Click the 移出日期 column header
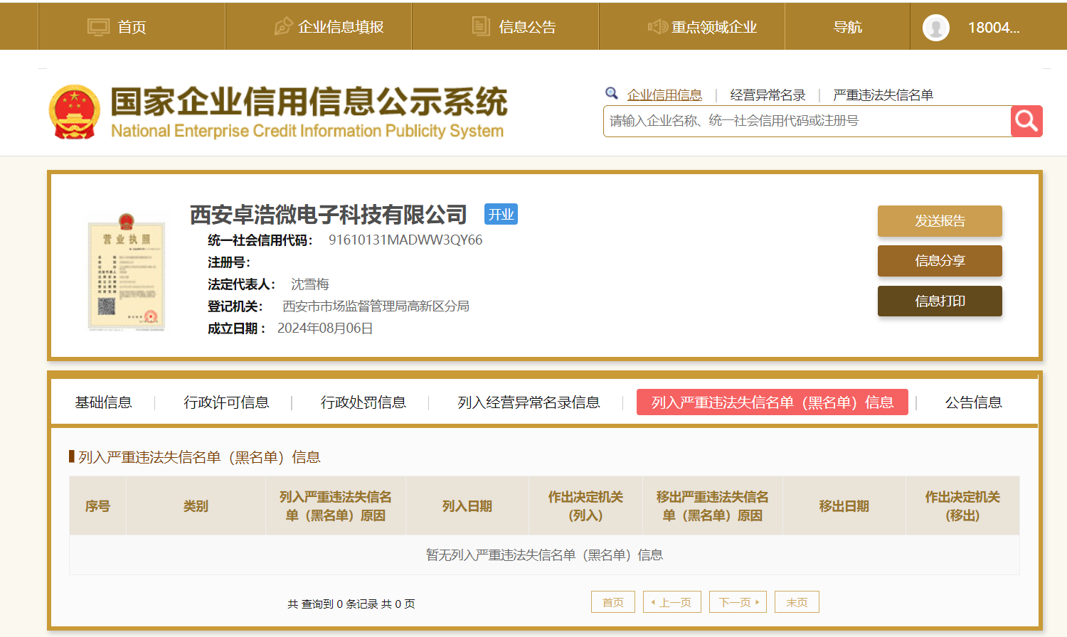The width and height of the screenshot is (1067, 637). click(x=844, y=506)
